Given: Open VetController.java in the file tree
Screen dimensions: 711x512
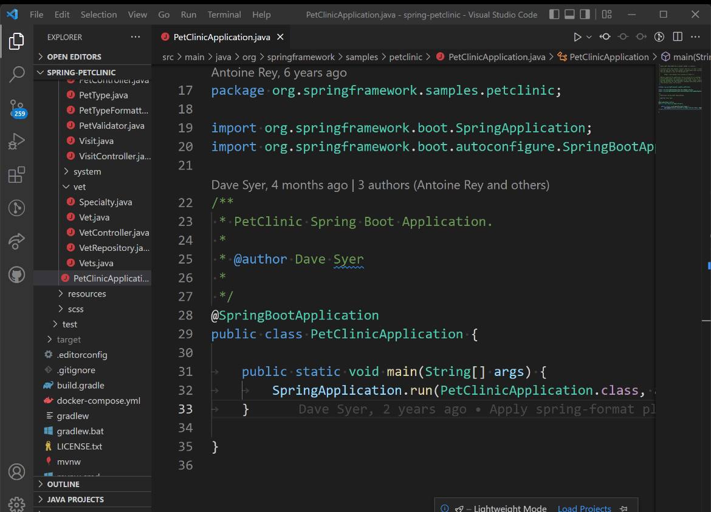Looking at the screenshot, I should (114, 233).
